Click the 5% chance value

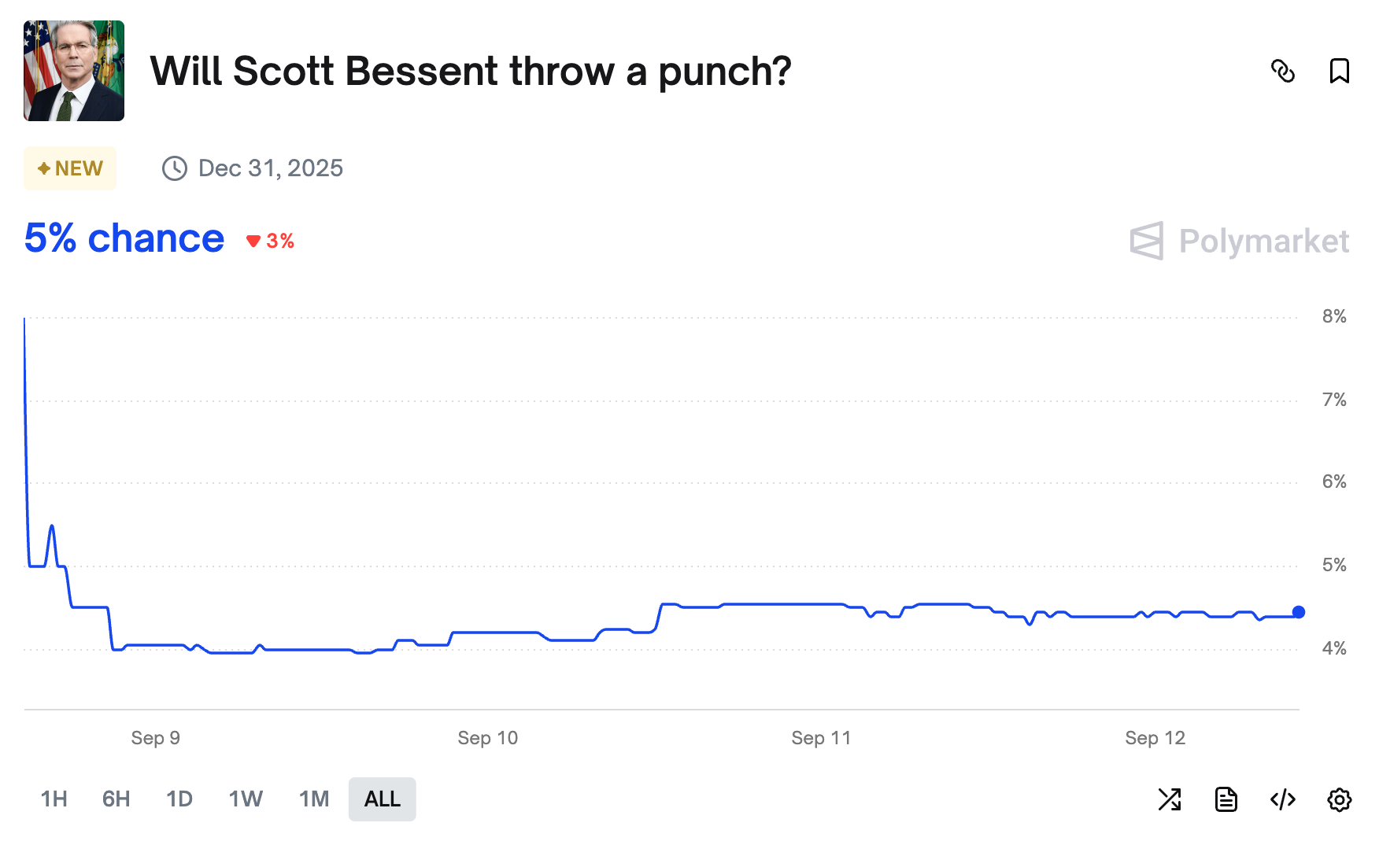(124, 238)
